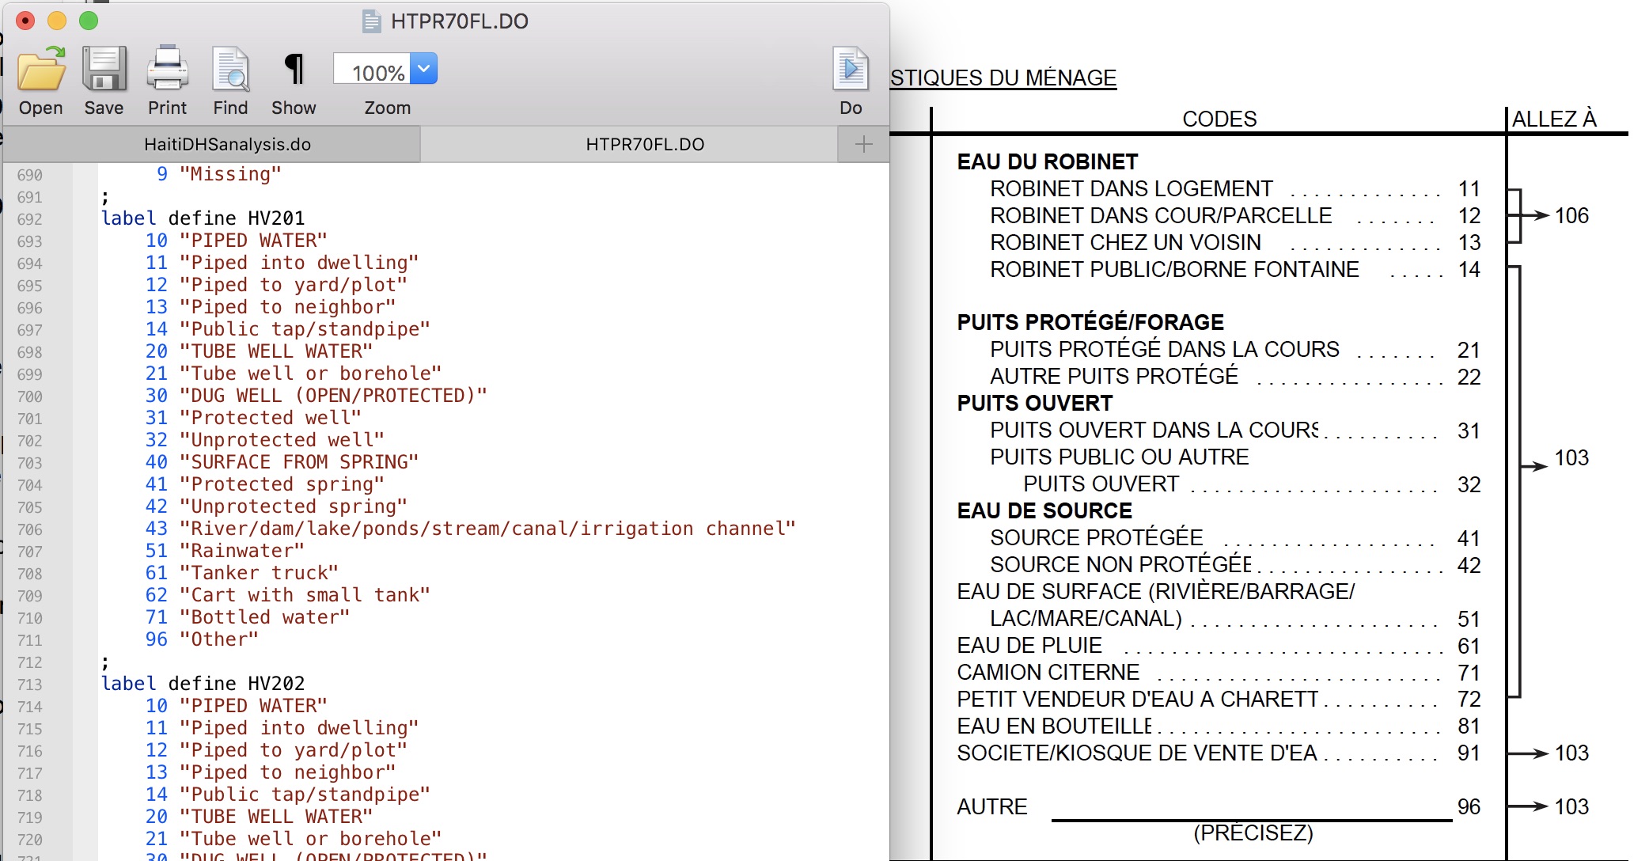The image size is (1649, 861).
Task: Click the Save disk icon
Action: tap(104, 70)
